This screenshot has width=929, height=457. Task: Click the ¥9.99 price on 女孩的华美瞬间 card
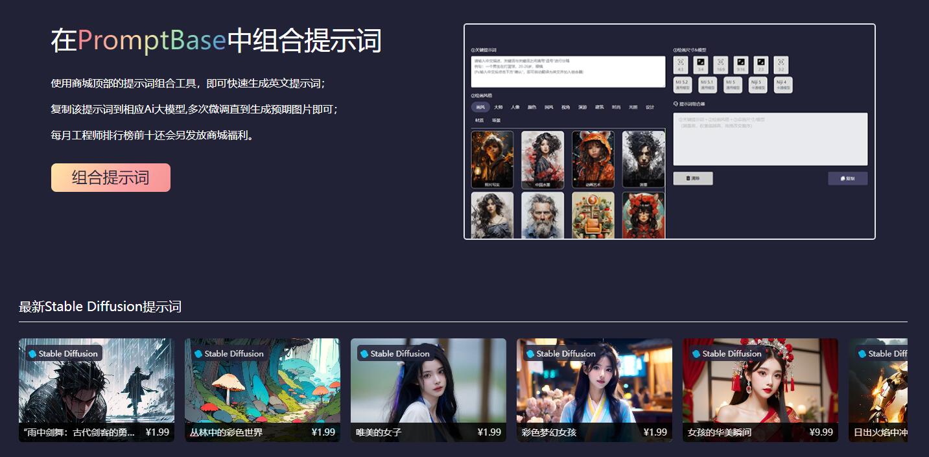pos(821,432)
